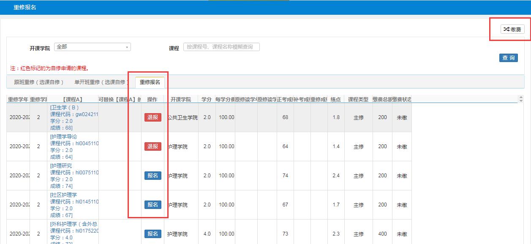531x244 pixels.
Task: Switch to the 跟班重修（选课自修）tab
Action: point(39,82)
